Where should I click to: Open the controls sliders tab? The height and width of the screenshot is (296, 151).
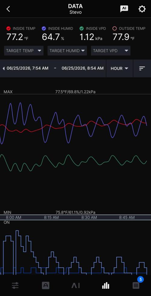point(15,285)
